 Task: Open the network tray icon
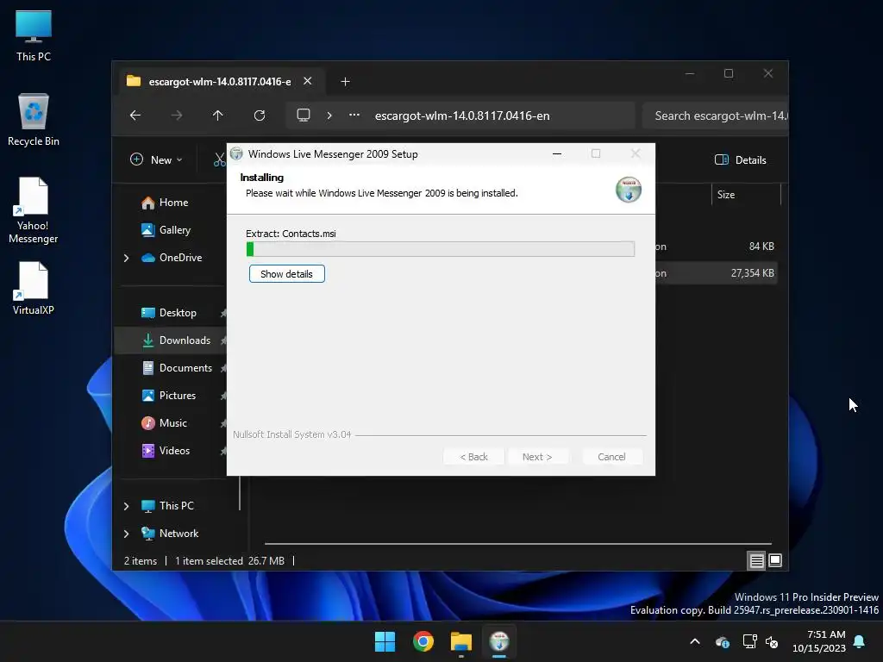749,641
